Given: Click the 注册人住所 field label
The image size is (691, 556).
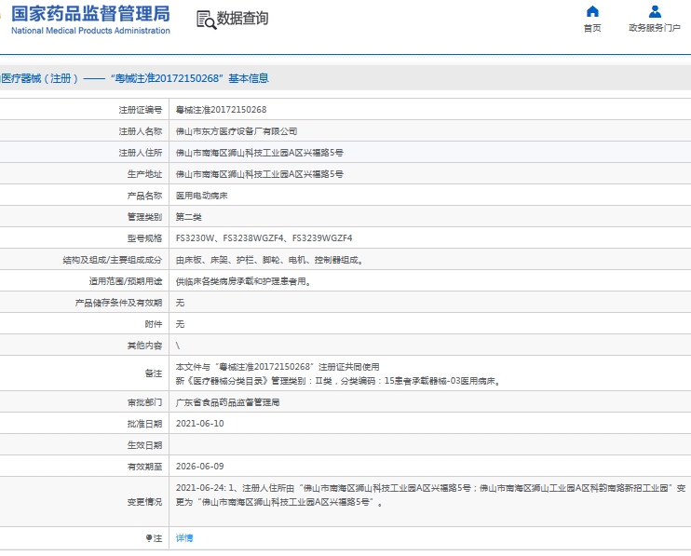Looking at the screenshot, I should point(141,153).
